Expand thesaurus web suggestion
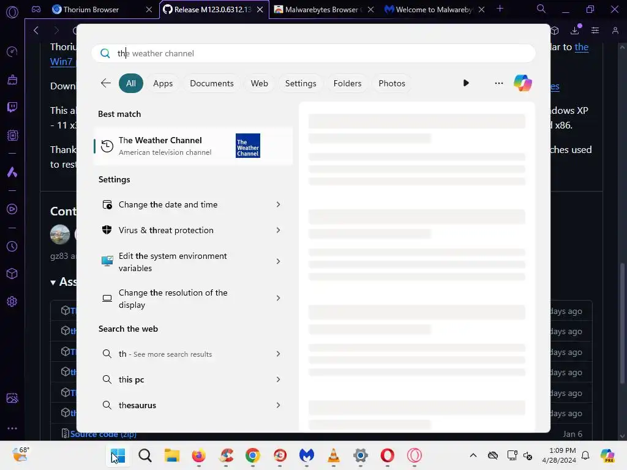This screenshot has height=470, width=627. coord(279,405)
